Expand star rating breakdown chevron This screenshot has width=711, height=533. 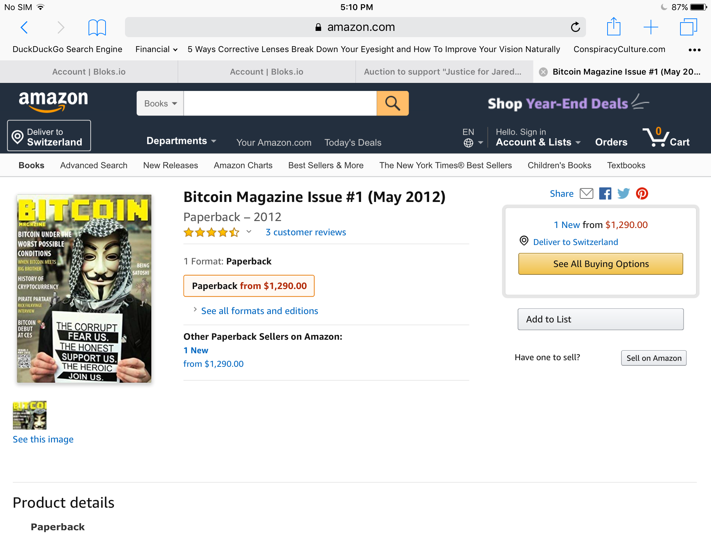[x=249, y=231]
